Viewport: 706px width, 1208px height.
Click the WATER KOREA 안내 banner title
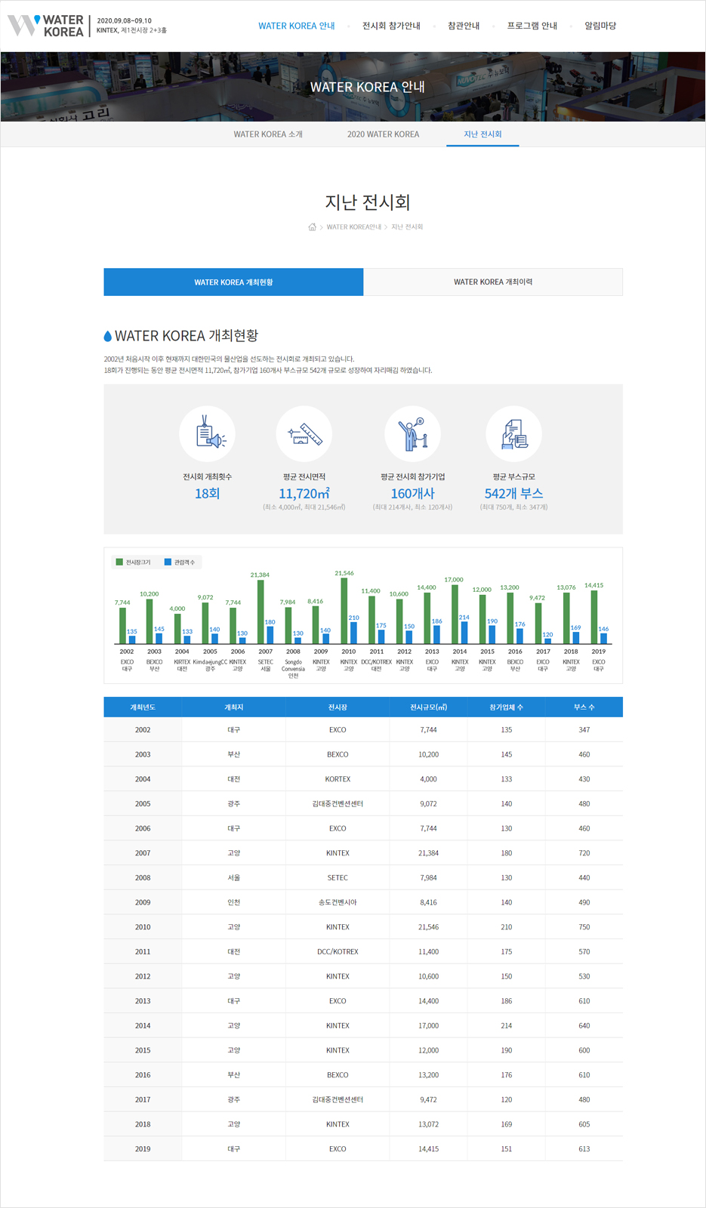368,87
